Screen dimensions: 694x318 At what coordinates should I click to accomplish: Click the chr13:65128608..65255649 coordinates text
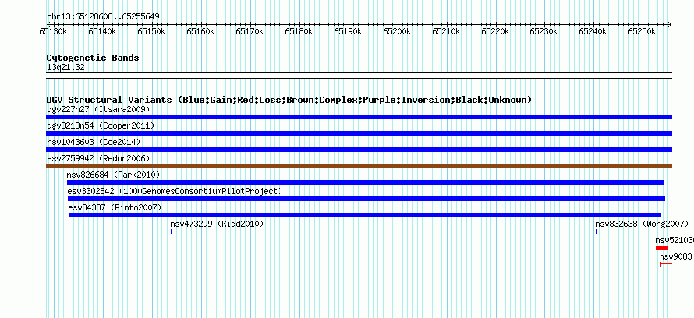tap(103, 17)
